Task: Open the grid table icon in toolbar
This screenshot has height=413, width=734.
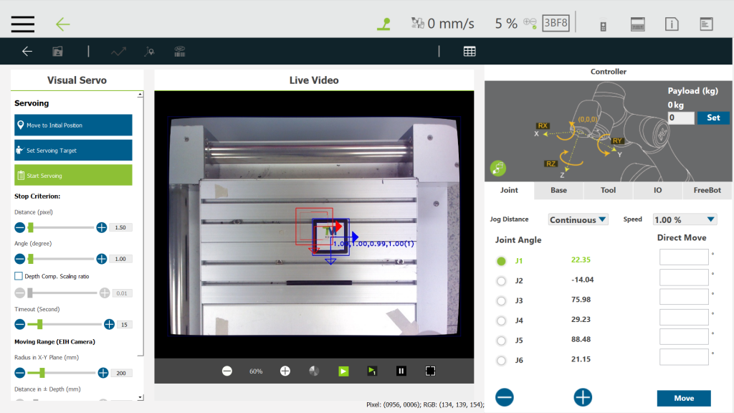Action: click(x=470, y=51)
